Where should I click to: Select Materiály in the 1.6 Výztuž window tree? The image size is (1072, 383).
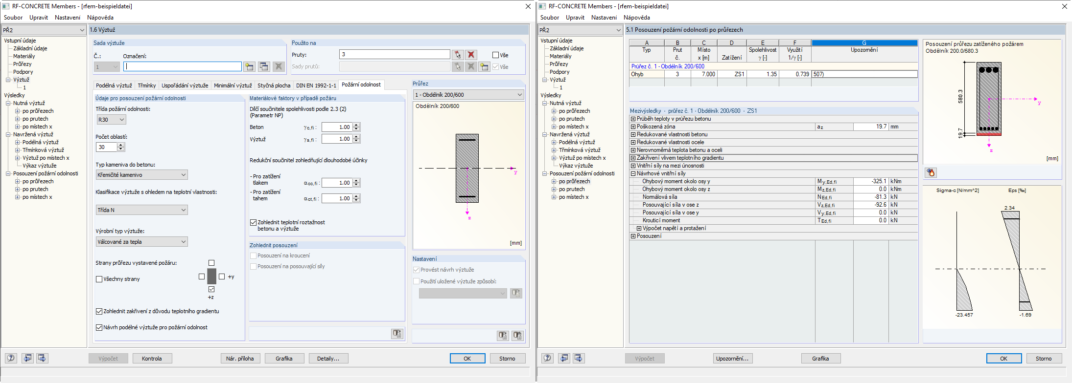click(24, 56)
